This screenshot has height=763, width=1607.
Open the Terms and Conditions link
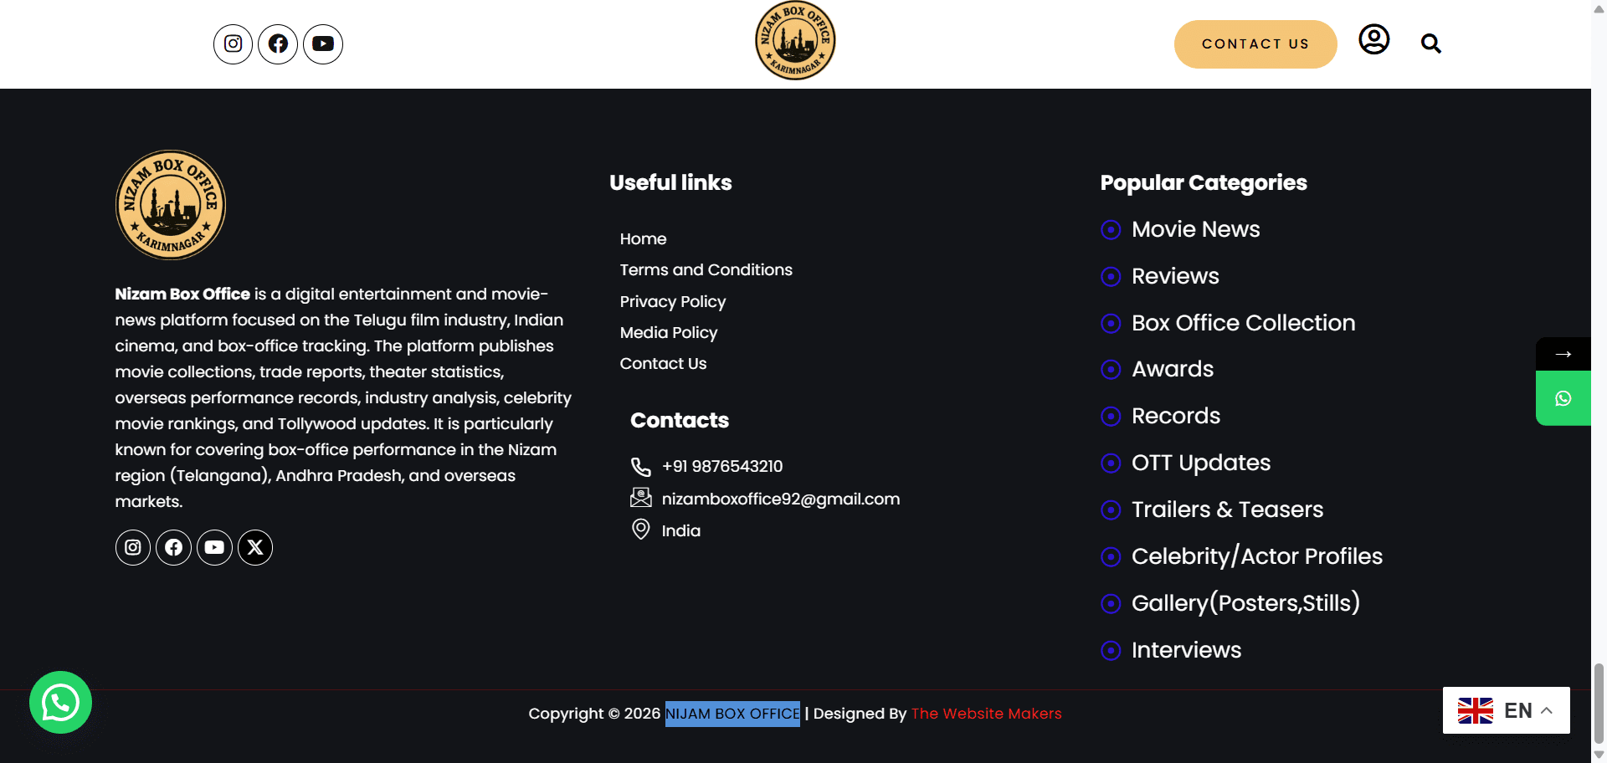[x=706, y=270]
